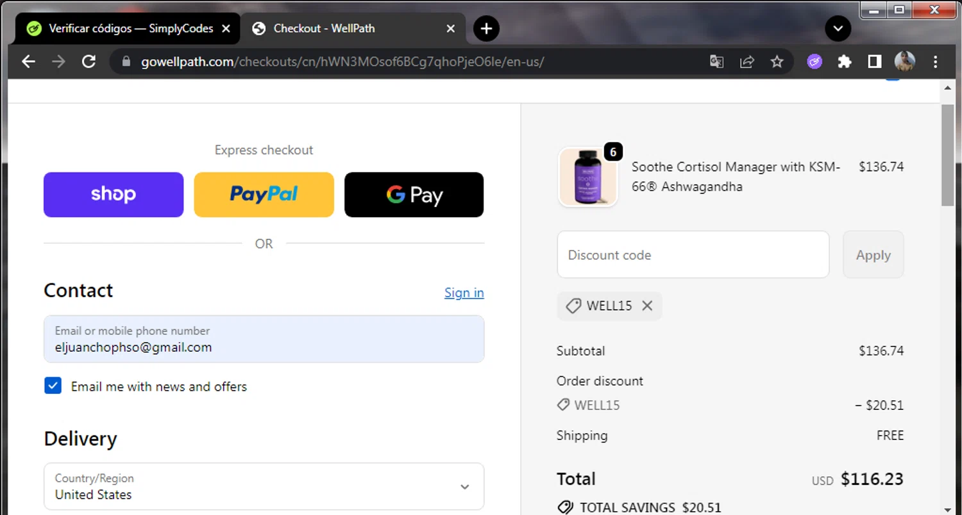This screenshot has height=515, width=962.
Task: Click the quantity badge showing 6
Action: (x=613, y=152)
